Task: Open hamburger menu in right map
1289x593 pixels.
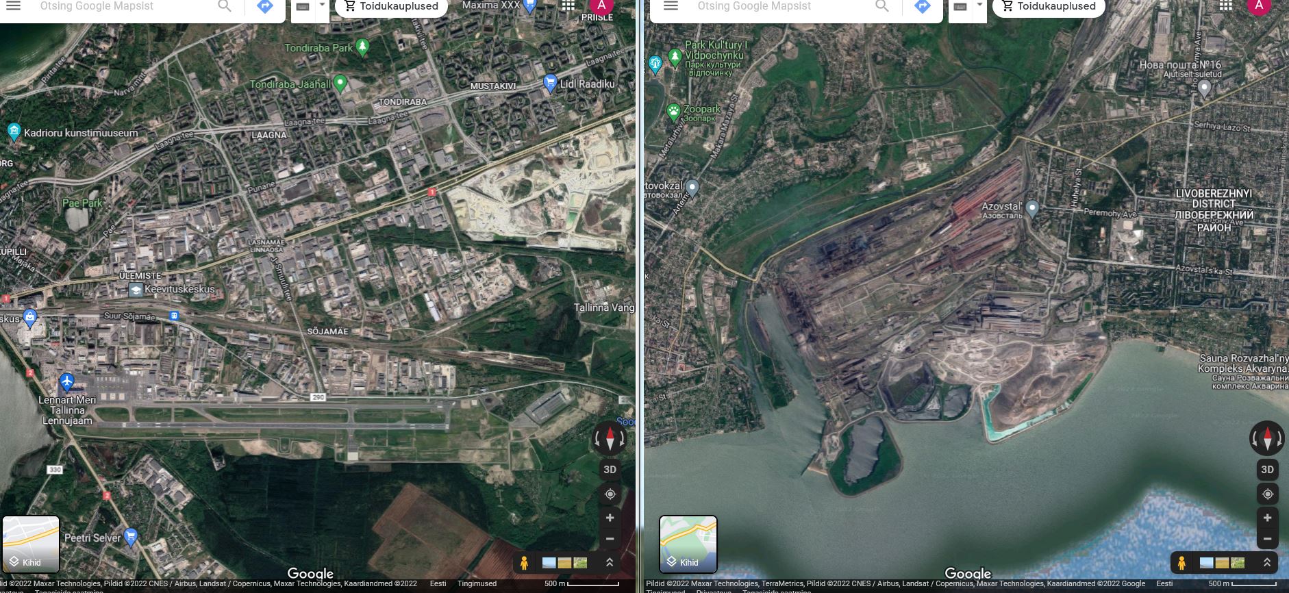Action: (x=671, y=6)
